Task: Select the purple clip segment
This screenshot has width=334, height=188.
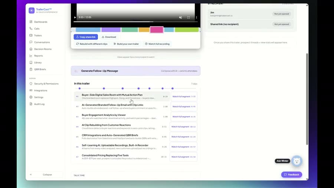Action: click(x=111, y=30)
